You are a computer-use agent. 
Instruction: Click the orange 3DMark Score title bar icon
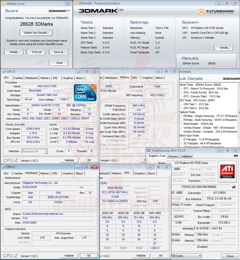click(3, 4)
